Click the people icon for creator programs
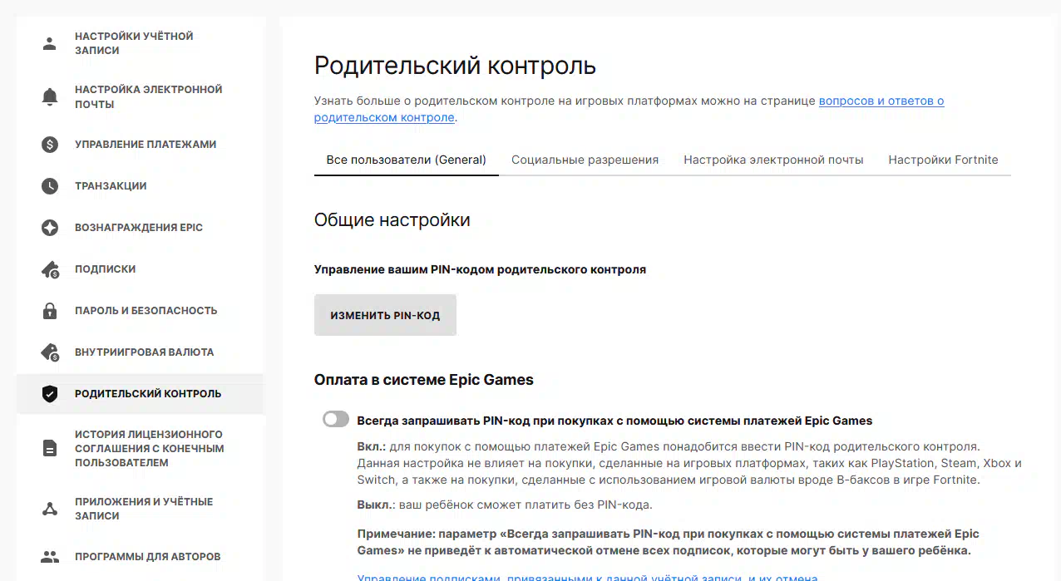The height and width of the screenshot is (581, 1061). [50, 557]
